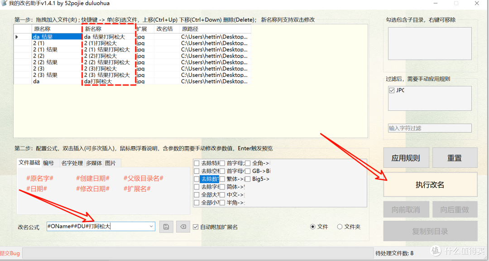This screenshot has width=489, height=261.
Task: Click the #扩展名# formula tag
Action: pos(137,189)
